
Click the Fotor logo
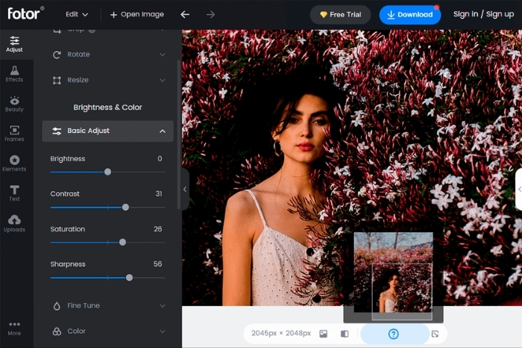[25, 13]
